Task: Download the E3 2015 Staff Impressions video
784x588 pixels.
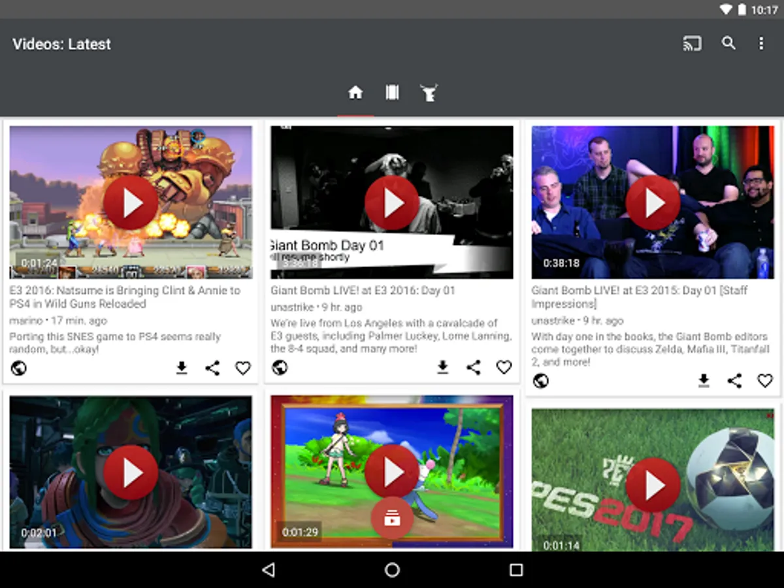Action: (704, 381)
